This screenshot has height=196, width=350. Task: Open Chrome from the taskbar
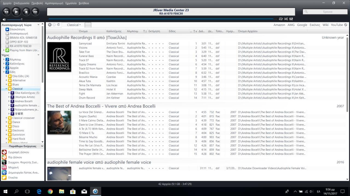click(x=50, y=191)
